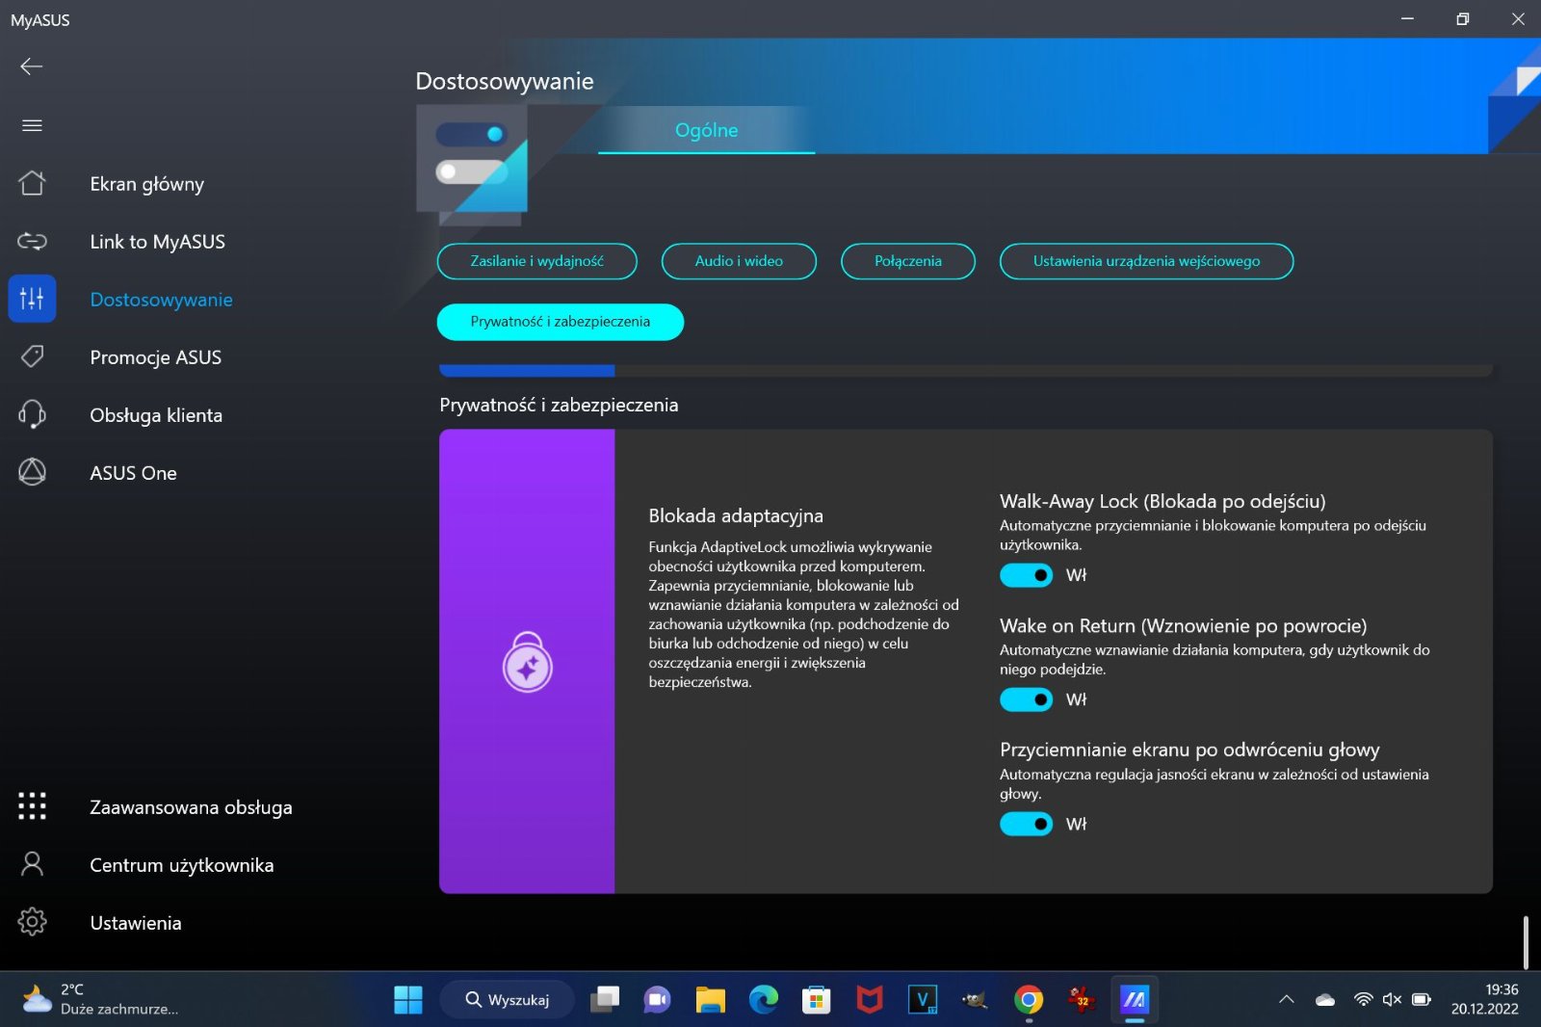Open Ustawienia menu label

[x=136, y=923]
